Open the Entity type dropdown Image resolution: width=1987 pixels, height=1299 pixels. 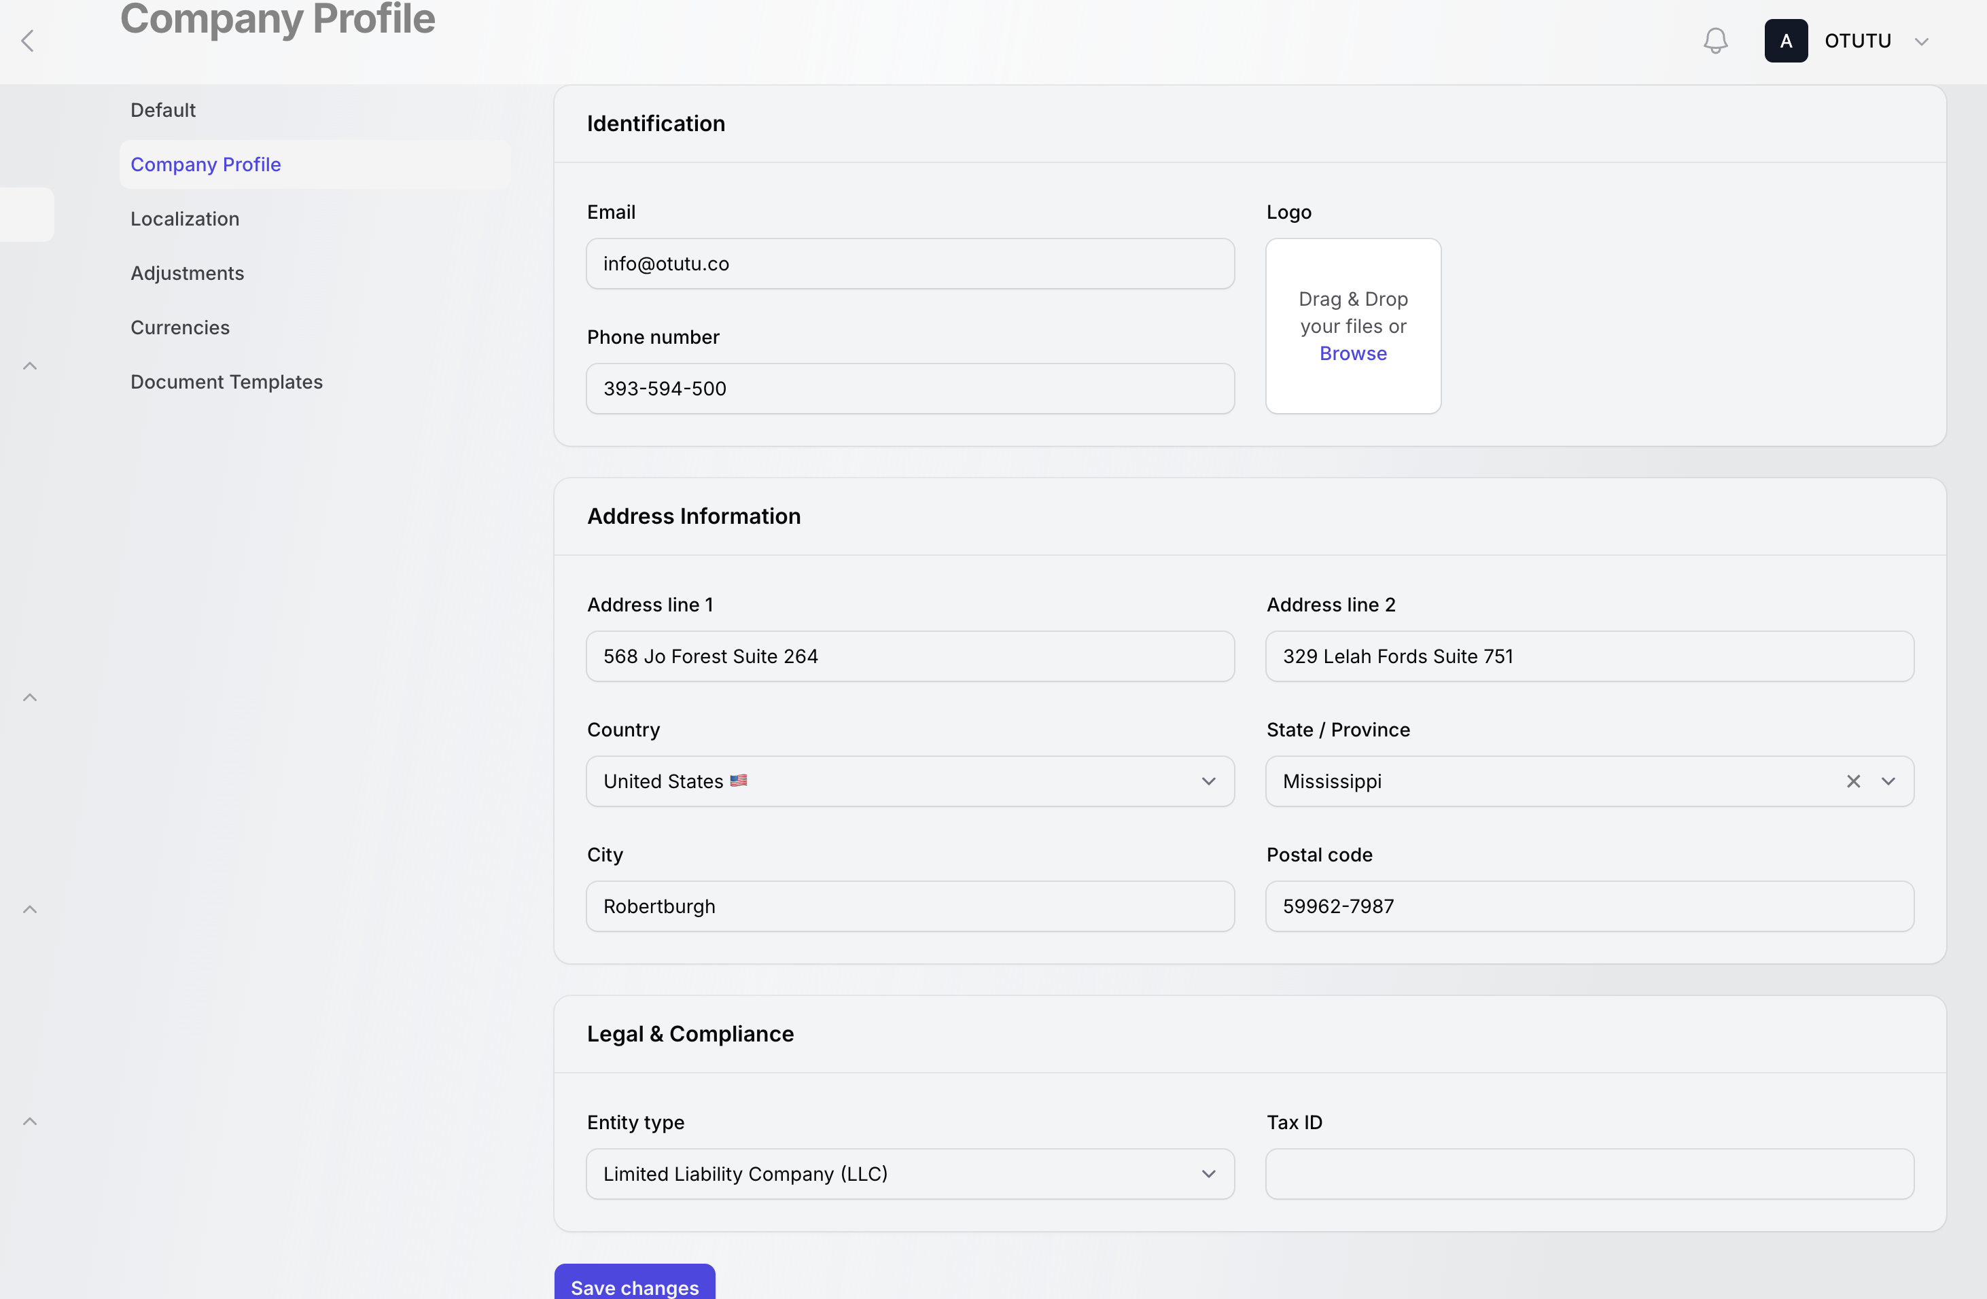click(909, 1174)
